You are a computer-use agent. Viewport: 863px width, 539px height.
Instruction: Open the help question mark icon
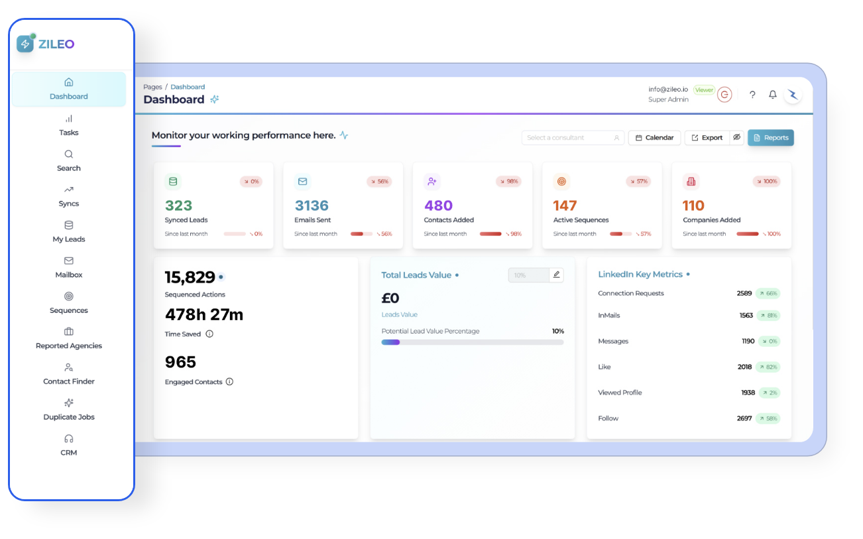pyautogui.click(x=752, y=95)
